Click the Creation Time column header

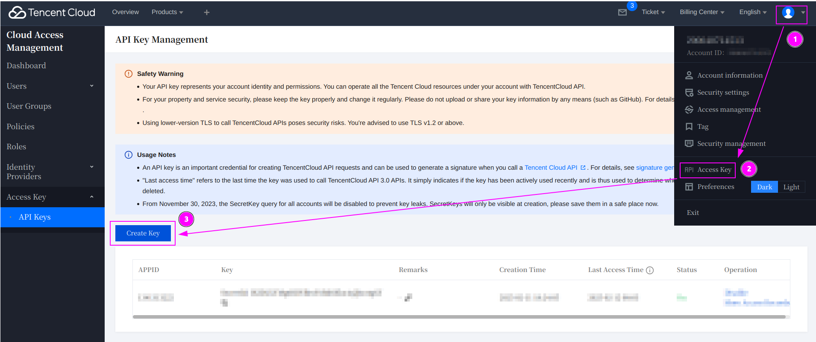pos(522,270)
